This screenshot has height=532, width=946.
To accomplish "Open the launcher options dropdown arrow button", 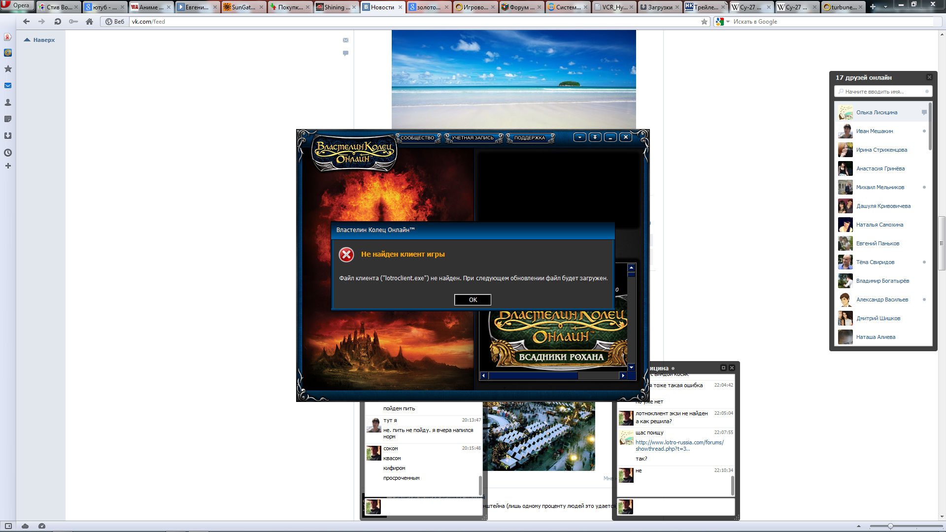I will [x=580, y=137].
